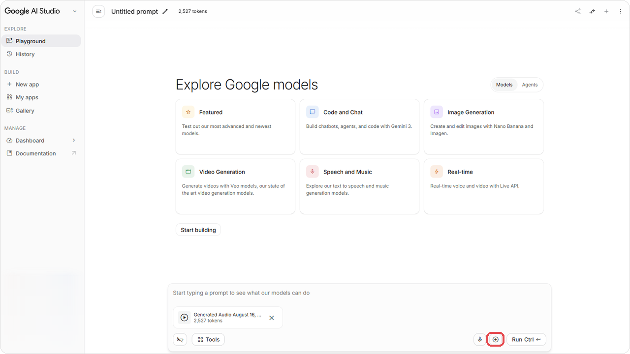The image size is (630, 354).
Task: Open the share prompt icon
Action: 578,11
